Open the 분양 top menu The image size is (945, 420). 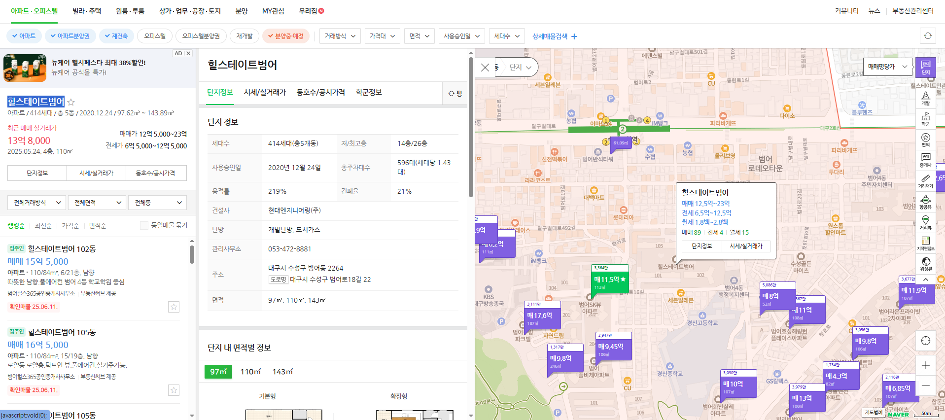click(x=242, y=11)
